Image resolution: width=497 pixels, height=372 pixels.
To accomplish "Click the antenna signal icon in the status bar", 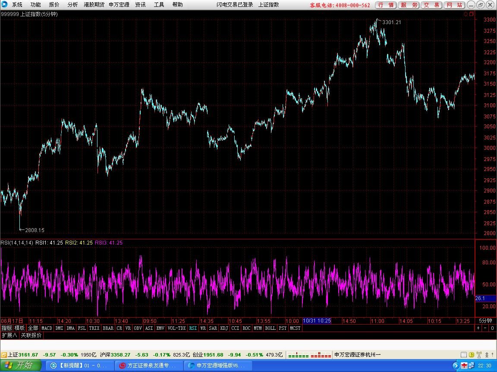I will point(479,355).
